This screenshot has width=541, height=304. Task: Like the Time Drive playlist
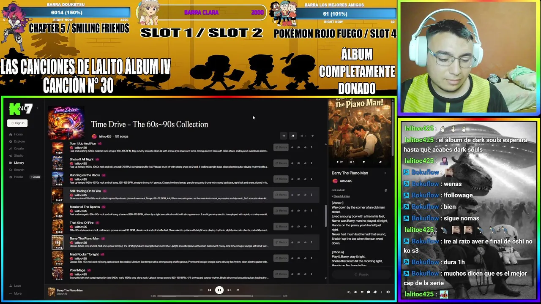click(303, 136)
